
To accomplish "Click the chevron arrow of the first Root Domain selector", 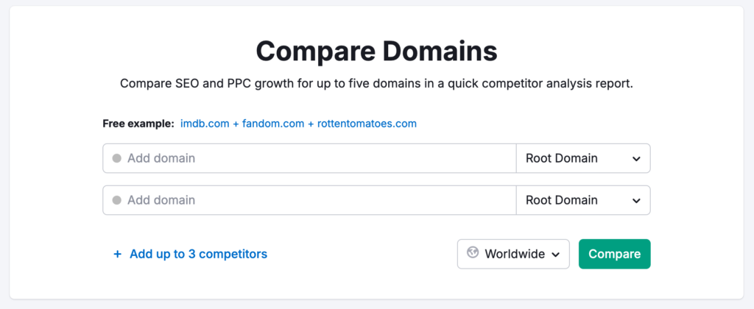I will 636,158.
